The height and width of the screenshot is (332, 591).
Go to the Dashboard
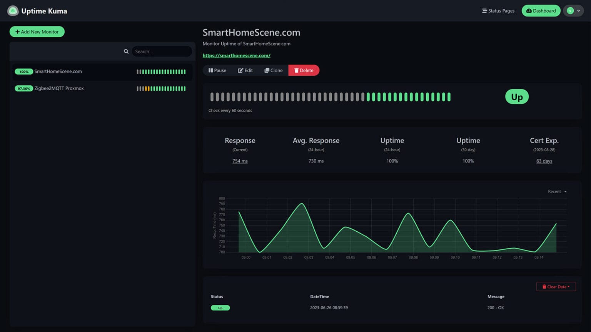click(541, 11)
